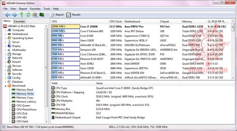
Task: Open the View menu
Action: pos(13,9)
